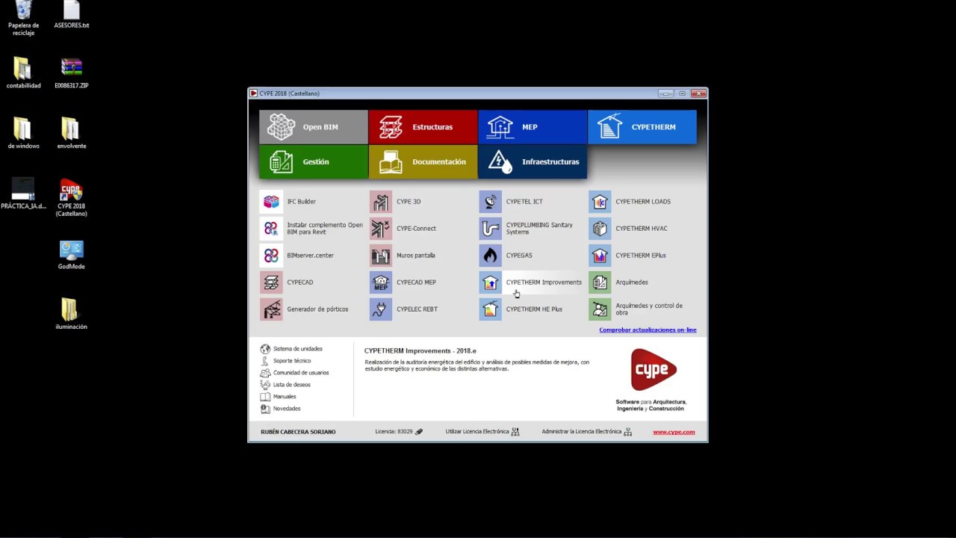The height and width of the screenshot is (538, 956).
Task: Open the Gestión category tab
Action: click(314, 161)
